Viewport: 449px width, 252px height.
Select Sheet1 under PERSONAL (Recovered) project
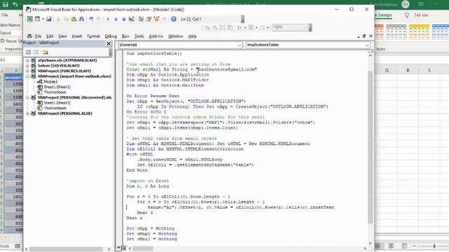(x=57, y=103)
